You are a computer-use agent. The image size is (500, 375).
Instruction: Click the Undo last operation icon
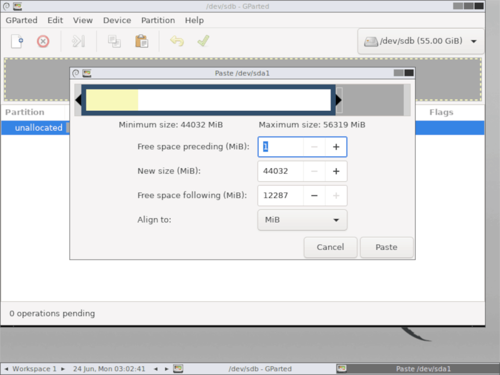pos(177,42)
